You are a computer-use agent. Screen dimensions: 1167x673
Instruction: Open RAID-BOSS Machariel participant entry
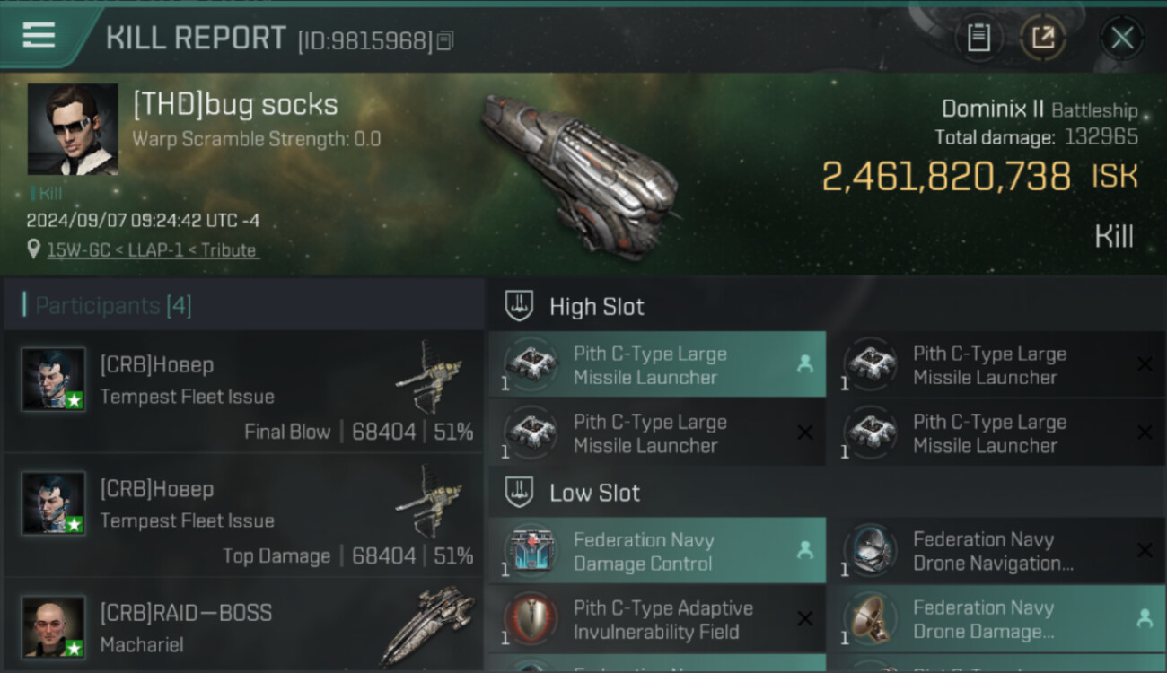(x=242, y=627)
